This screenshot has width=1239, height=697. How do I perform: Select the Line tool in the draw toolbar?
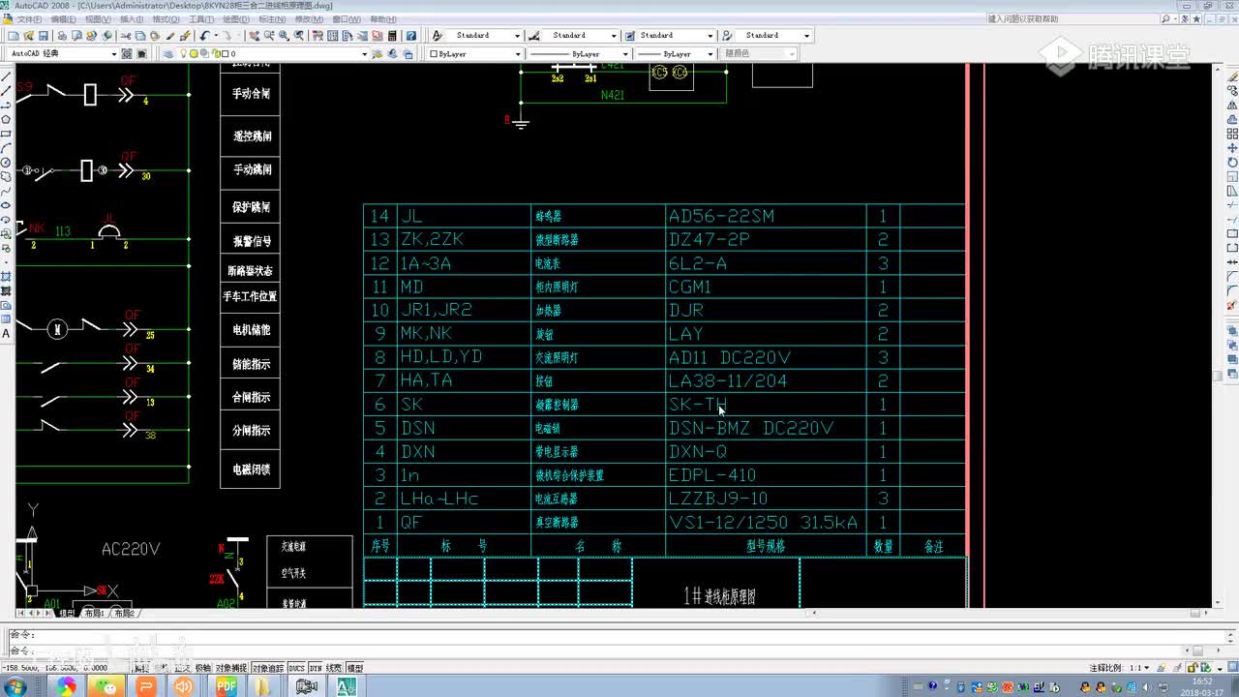tap(7, 76)
